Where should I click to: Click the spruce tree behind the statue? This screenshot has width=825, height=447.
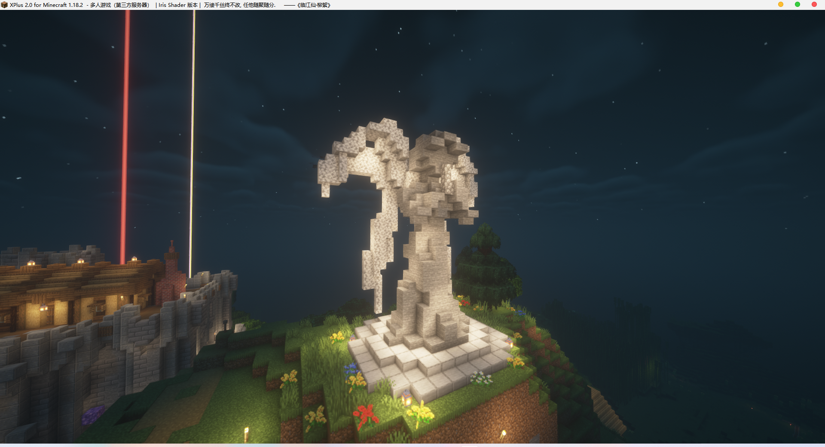(486, 262)
